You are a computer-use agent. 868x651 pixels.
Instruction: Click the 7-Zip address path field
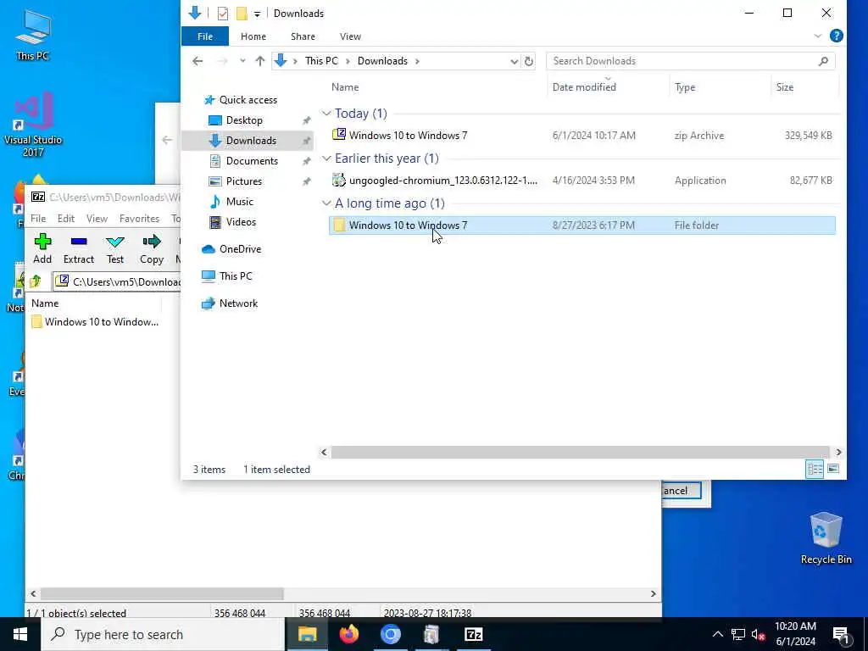point(118,281)
